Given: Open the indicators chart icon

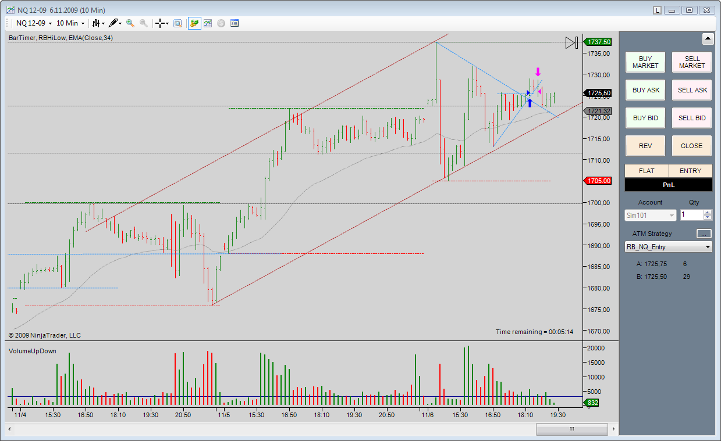Looking at the screenshot, I should tap(208, 23).
